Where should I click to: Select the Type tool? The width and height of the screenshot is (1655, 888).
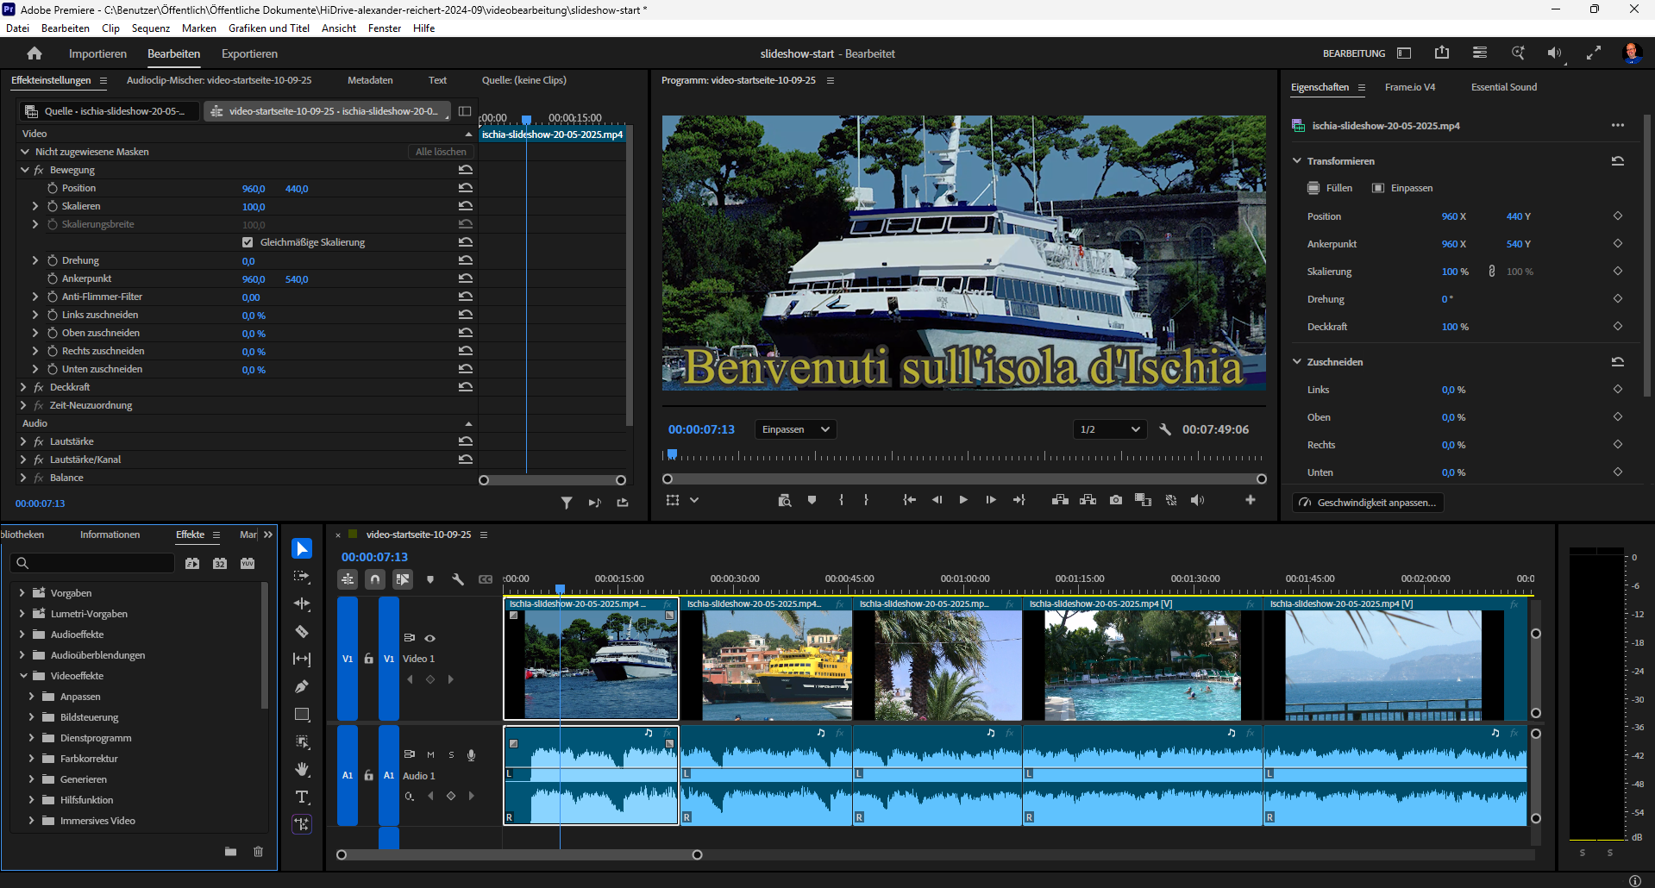point(302,797)
